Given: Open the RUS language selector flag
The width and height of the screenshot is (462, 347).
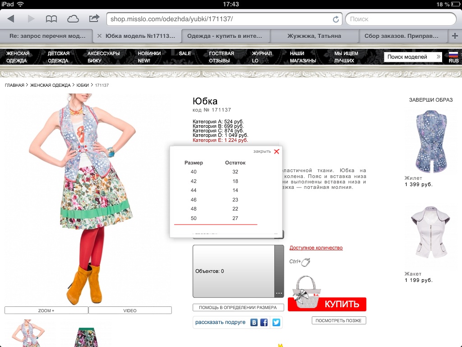Looking at the screenshot, I should click(453, 57).
